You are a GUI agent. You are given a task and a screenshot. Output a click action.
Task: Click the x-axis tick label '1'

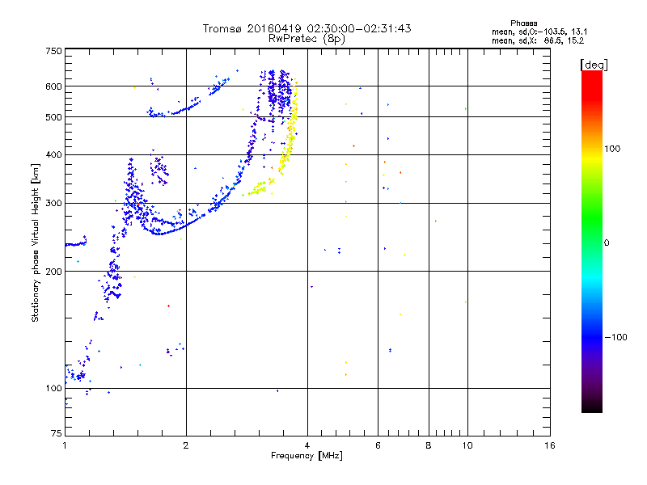65,445
